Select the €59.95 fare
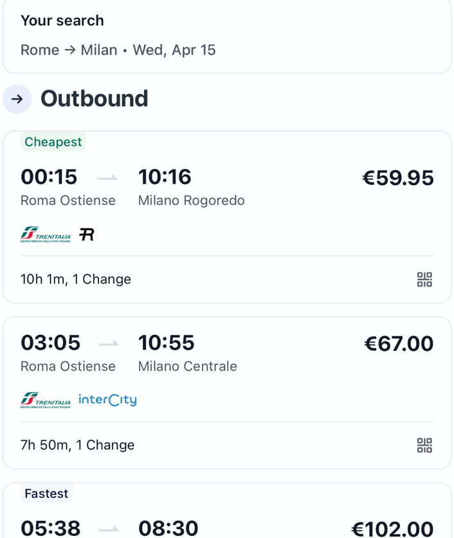The height and width of the screenshot is (538, 454). pyautogui.click(x=398, y=178)
